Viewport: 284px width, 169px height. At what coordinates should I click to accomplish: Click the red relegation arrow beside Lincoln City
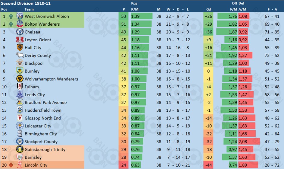[x=11, y=165]
